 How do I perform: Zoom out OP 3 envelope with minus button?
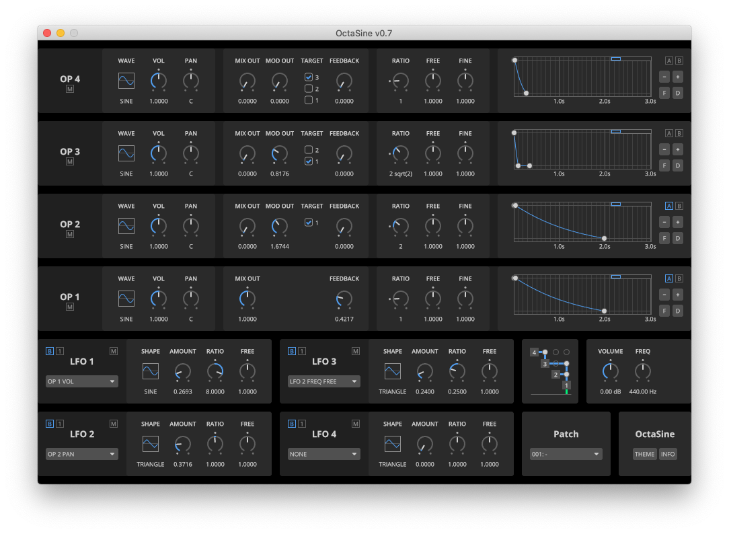[664, 150]
